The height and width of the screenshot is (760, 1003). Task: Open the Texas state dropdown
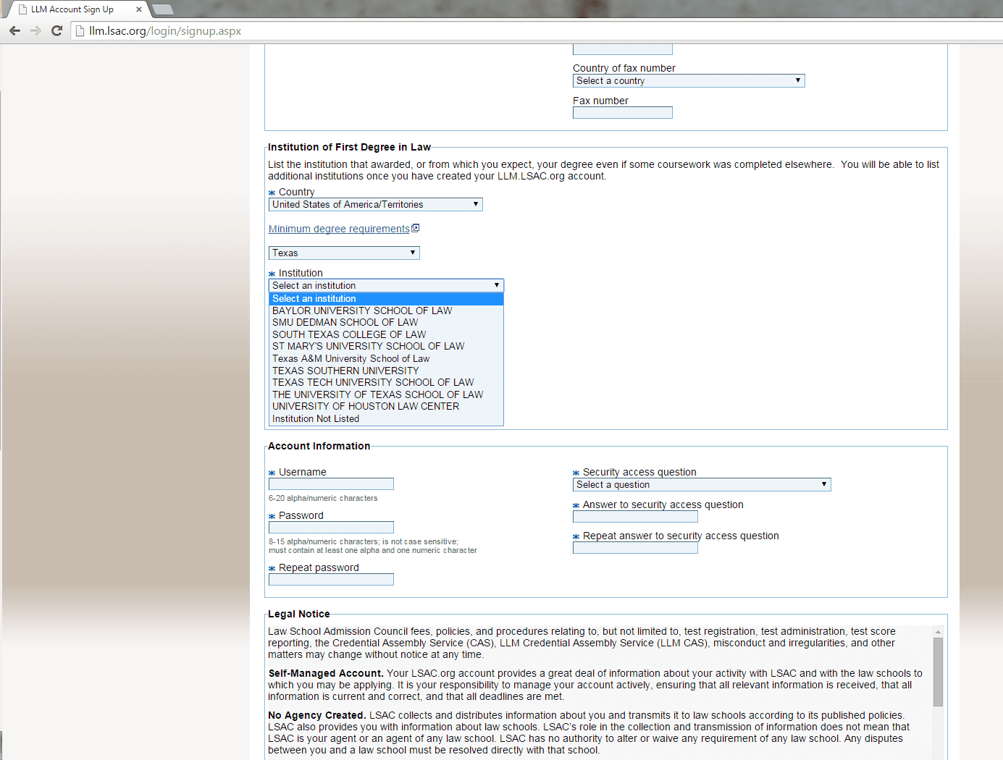(344, 253)
